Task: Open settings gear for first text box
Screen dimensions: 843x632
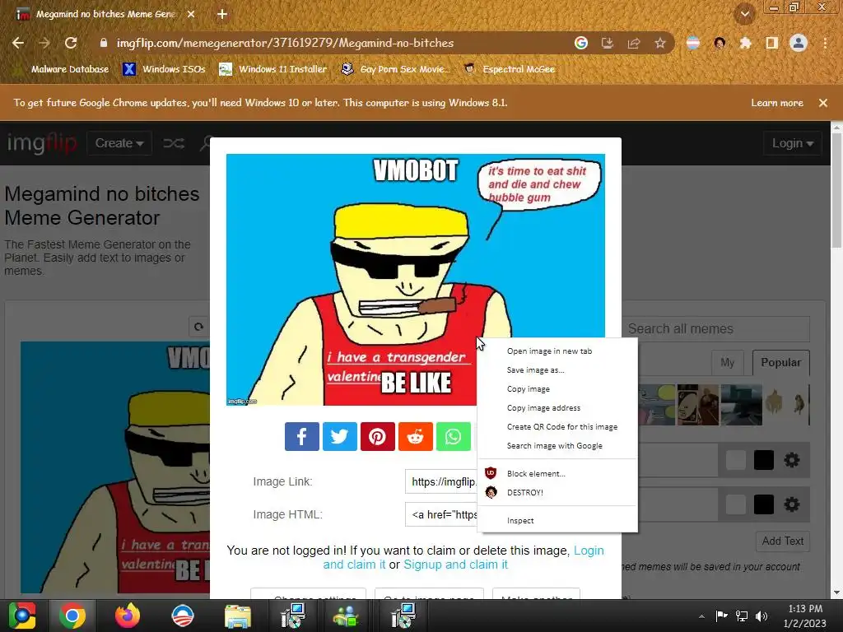Action: pyautogui.click(x=791, y=460)
